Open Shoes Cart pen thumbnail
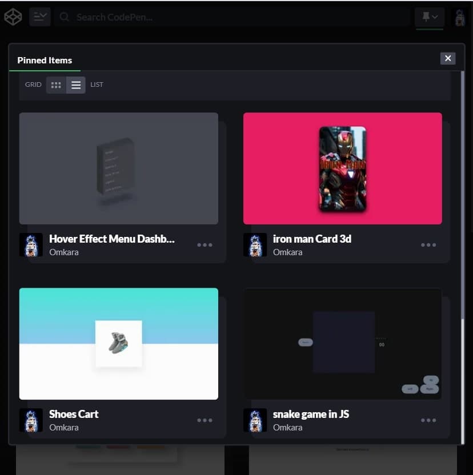This screenshot has width=473, height=475. pos(119,344)
